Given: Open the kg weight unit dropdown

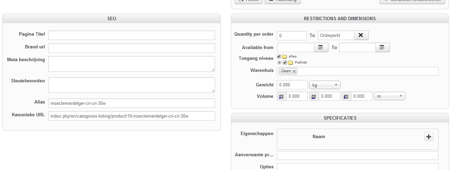Looking at the screenshot, I should [325, 85].
